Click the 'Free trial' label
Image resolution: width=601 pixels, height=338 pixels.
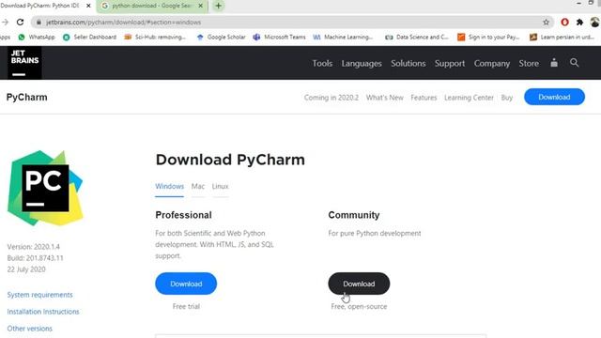(186, 306)
